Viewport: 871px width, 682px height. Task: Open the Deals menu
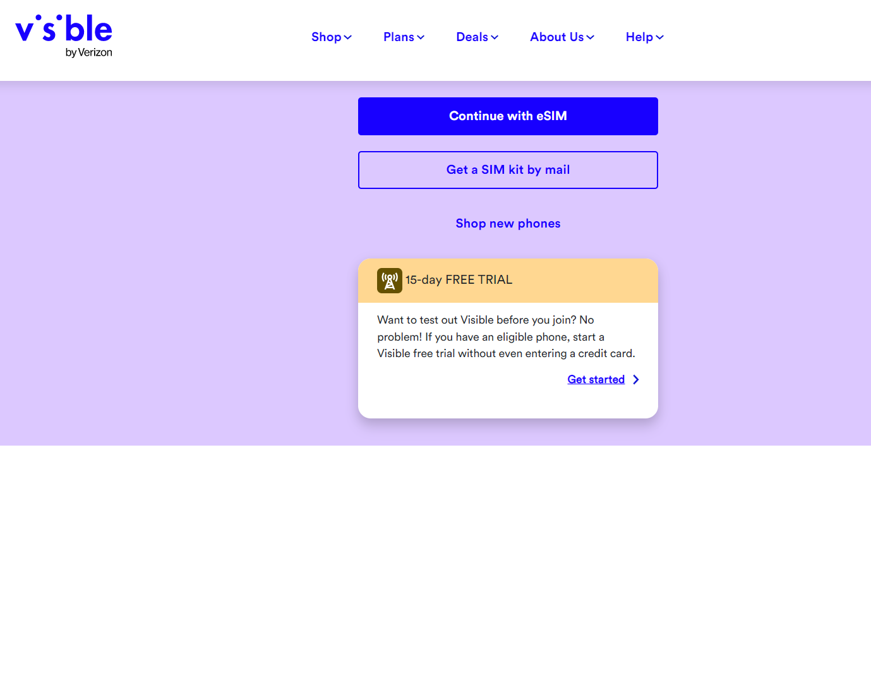[x=478, y=37]
